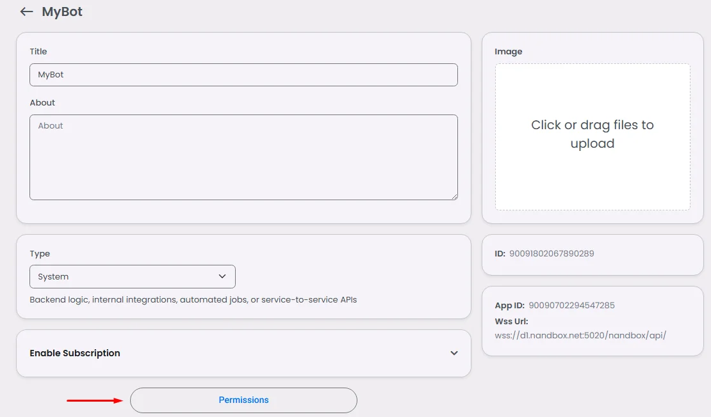
Task: Click the back arrow next to MyBot
Action: click(x=26, y=12)
